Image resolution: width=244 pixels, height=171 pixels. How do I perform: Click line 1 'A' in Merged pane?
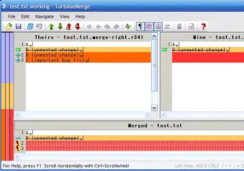point(135,133)
